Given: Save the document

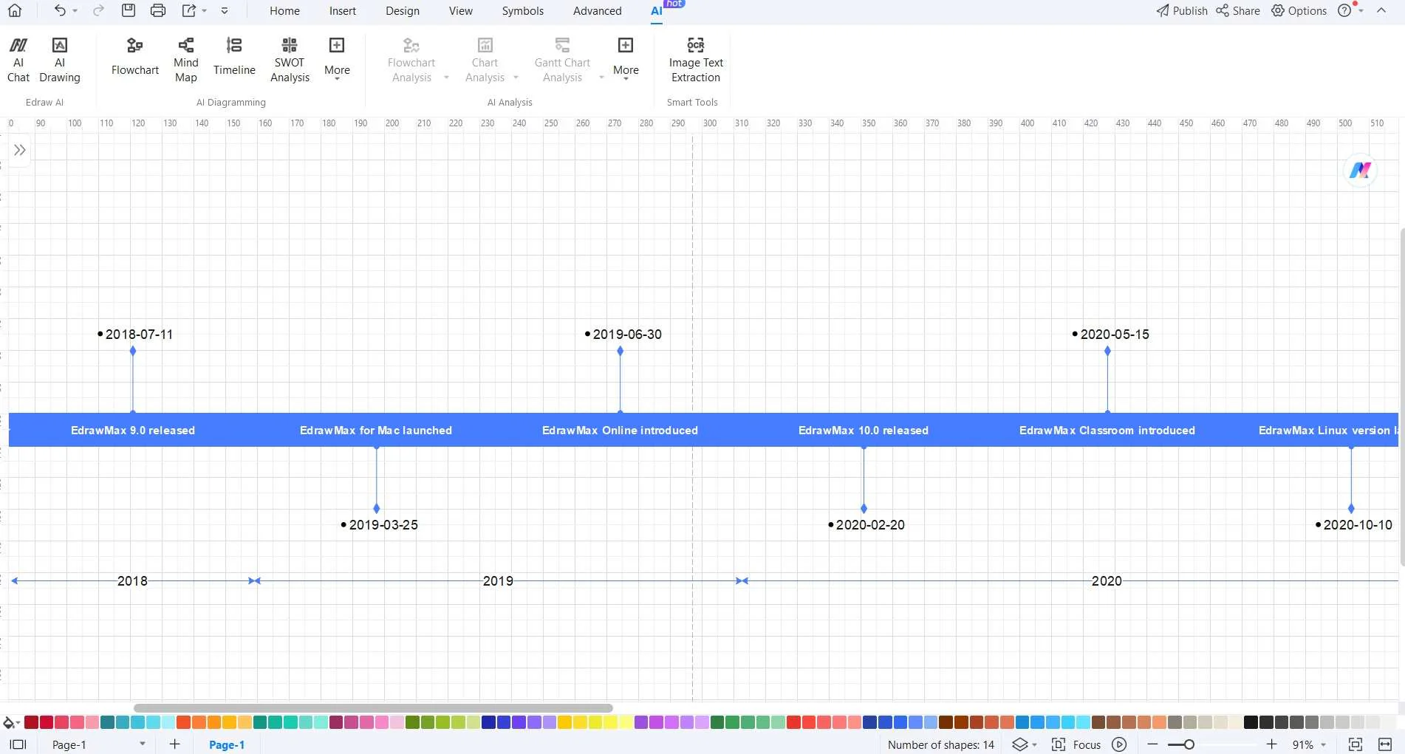Looking at the screenshot, I should 129,10.
